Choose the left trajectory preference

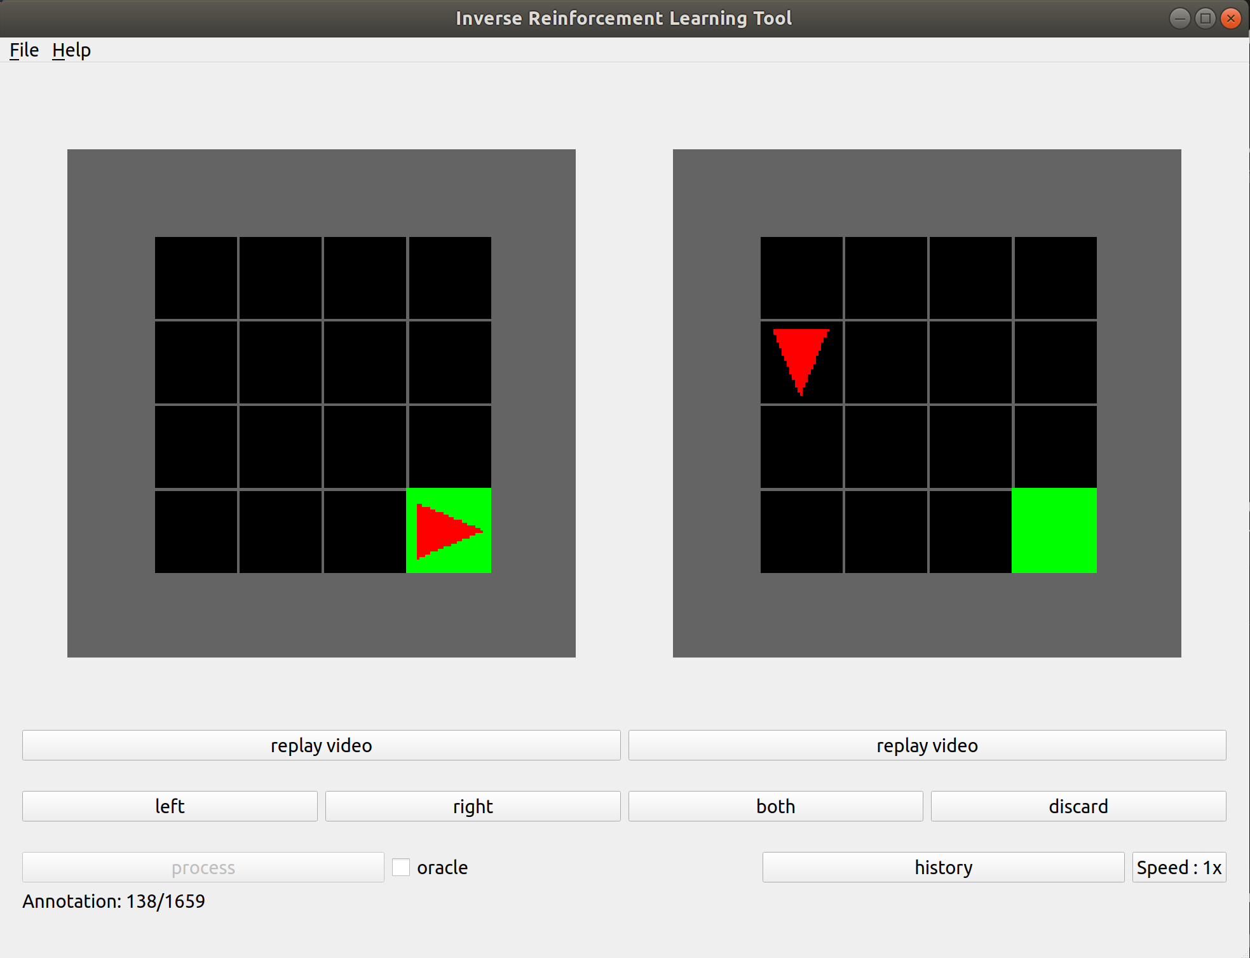tap(170, 806)
